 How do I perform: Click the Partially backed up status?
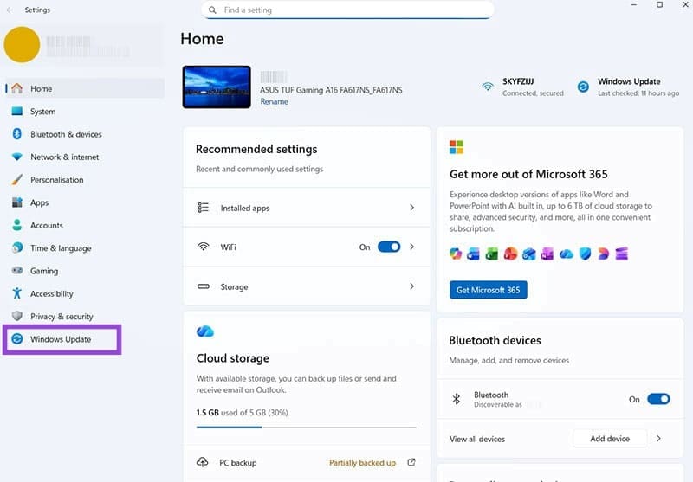tap(362, 463)
